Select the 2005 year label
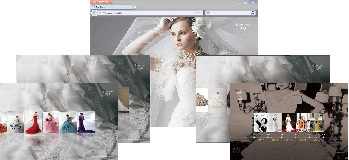Image resolution: width=349 pixels, height=160 pixels. 317,140
